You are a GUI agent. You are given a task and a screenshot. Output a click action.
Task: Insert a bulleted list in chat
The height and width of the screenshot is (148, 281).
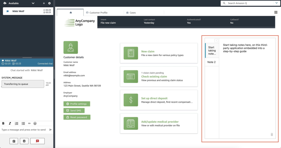click(23, 123)
